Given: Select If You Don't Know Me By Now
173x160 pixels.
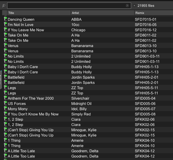Looking at the screenshot, I should [33, 114].
